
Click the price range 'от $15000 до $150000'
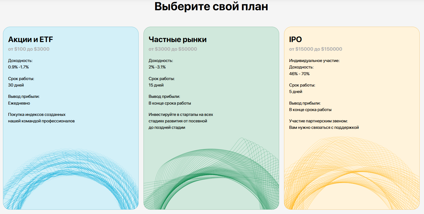[x=316, y=49]
